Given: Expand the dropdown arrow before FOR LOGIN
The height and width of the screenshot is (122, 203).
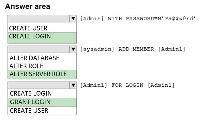Looking at the screenshot, I should [x=73, y=85].
